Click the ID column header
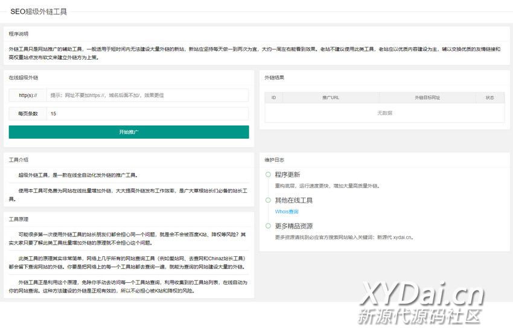The image size is (513, 328). [273, 97]
